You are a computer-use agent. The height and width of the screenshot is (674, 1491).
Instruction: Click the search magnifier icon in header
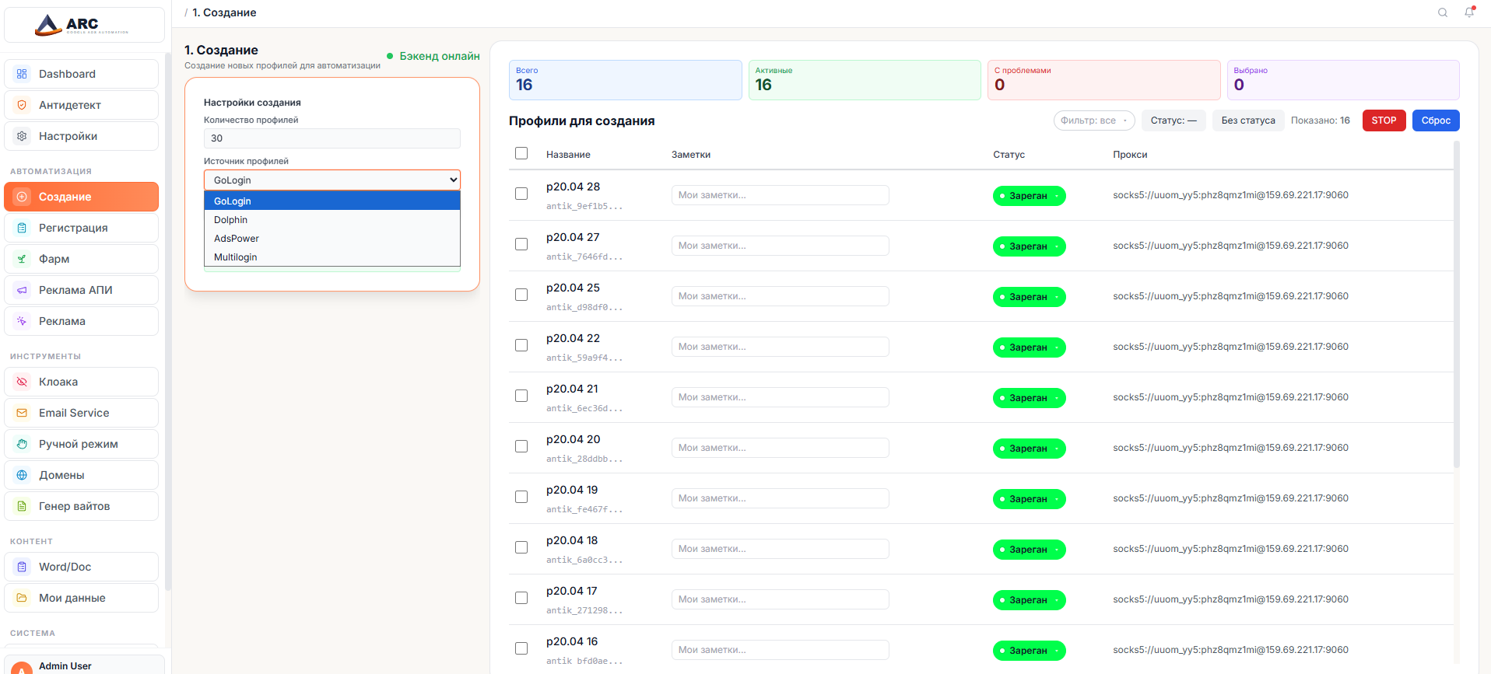pyautogui.click(x=1442, y=12)
